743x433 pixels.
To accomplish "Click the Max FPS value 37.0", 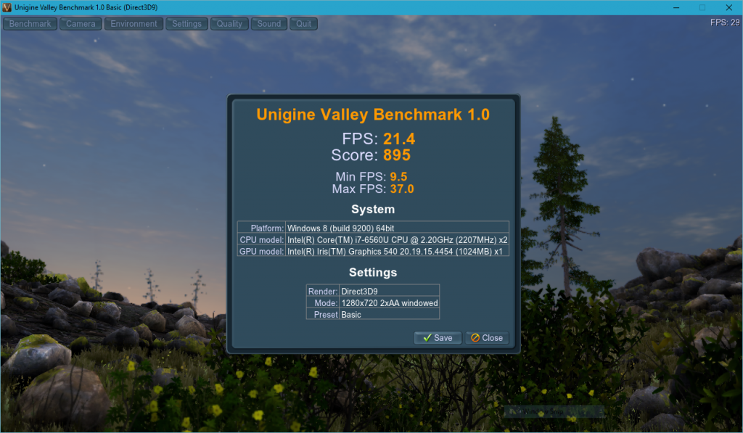I will tap(402, 189).
